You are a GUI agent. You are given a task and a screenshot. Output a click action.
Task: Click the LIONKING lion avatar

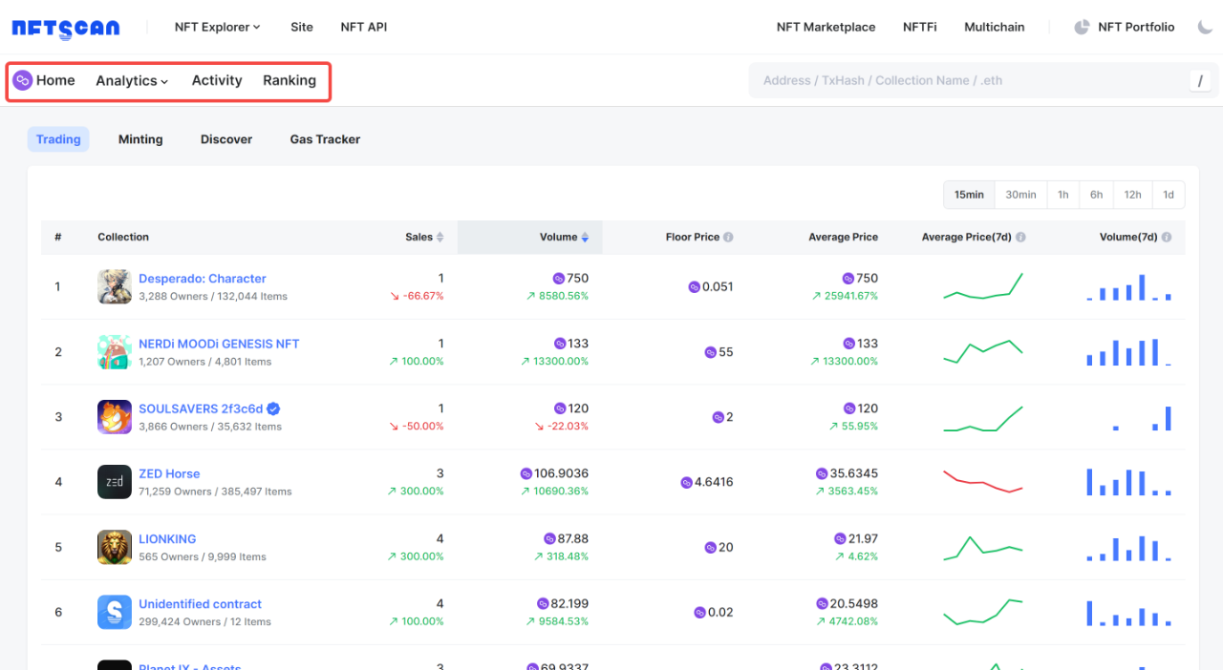pyautogui.click(x=115, y=547)
